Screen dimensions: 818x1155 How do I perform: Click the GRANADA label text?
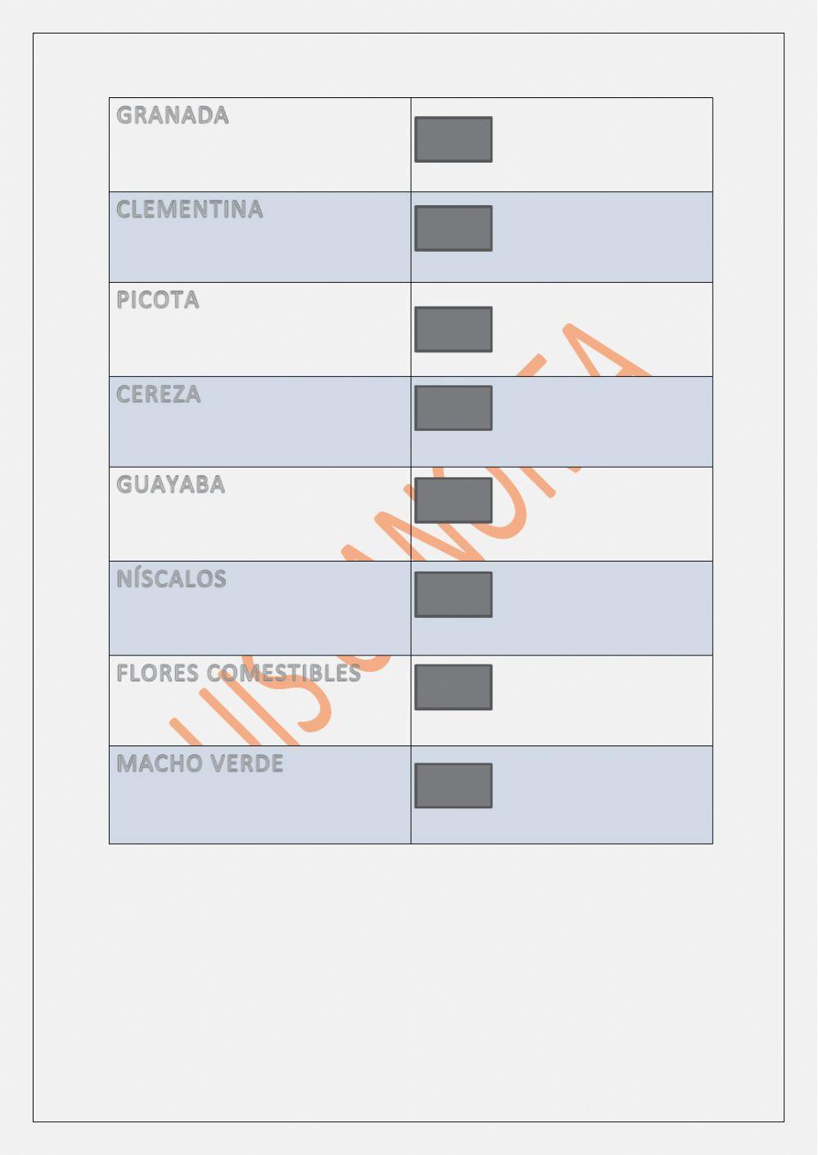coord(173,115)
